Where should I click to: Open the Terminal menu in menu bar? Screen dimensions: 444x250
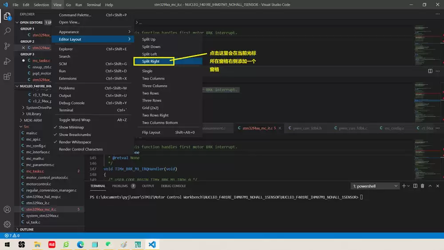tap(93, 4)
